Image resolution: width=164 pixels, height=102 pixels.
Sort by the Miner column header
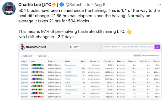point(67,61)
